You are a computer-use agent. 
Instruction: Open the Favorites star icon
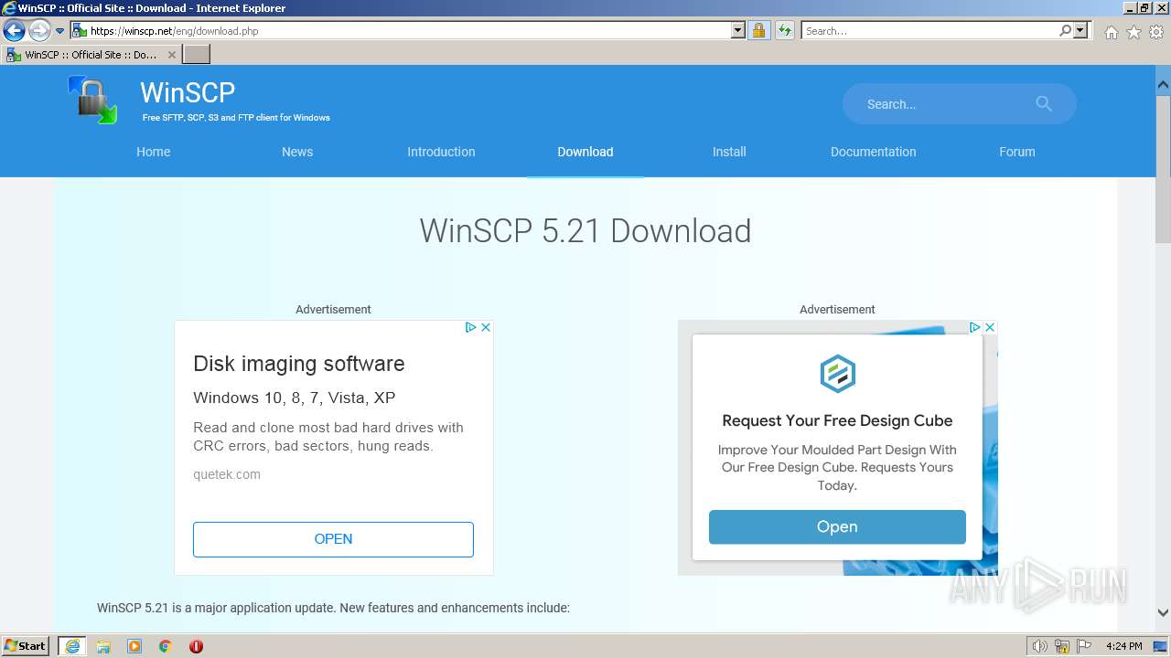tap(1133, 32)
